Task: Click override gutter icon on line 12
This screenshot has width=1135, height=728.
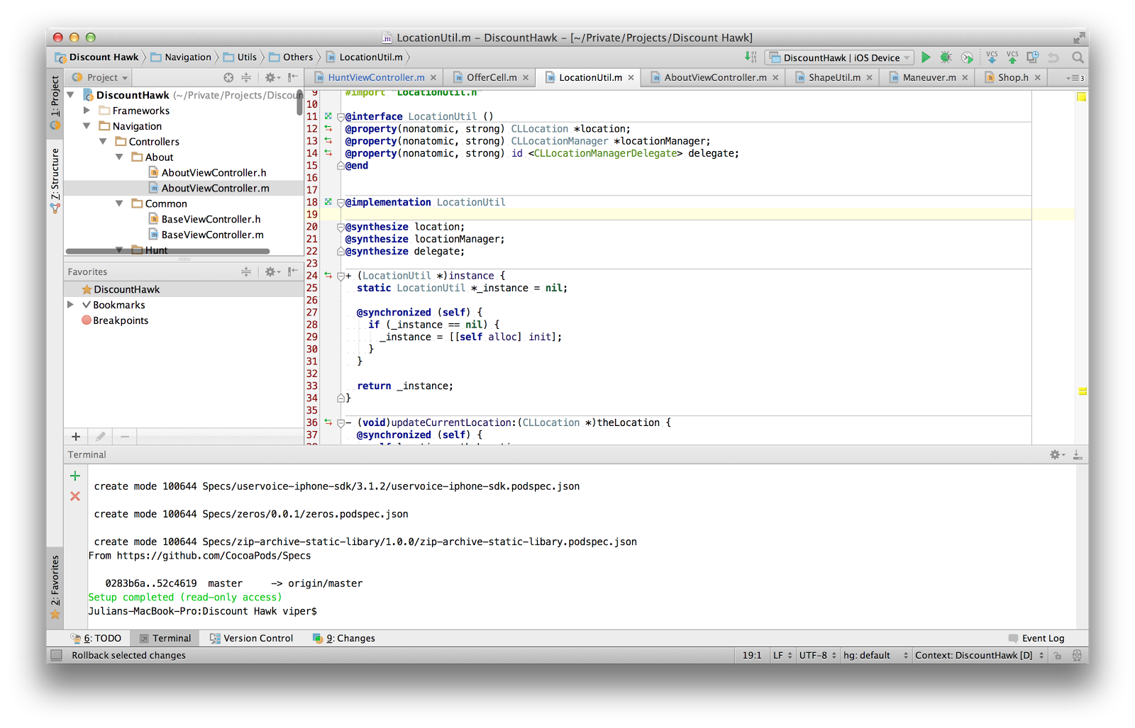Action: point(328,129)
